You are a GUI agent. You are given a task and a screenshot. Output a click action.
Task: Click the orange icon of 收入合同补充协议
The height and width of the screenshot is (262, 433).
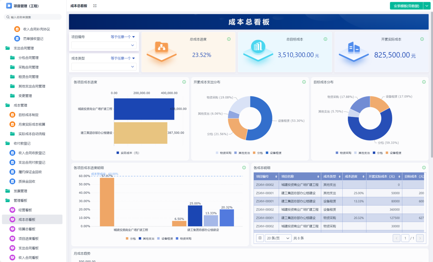[17, 29]
